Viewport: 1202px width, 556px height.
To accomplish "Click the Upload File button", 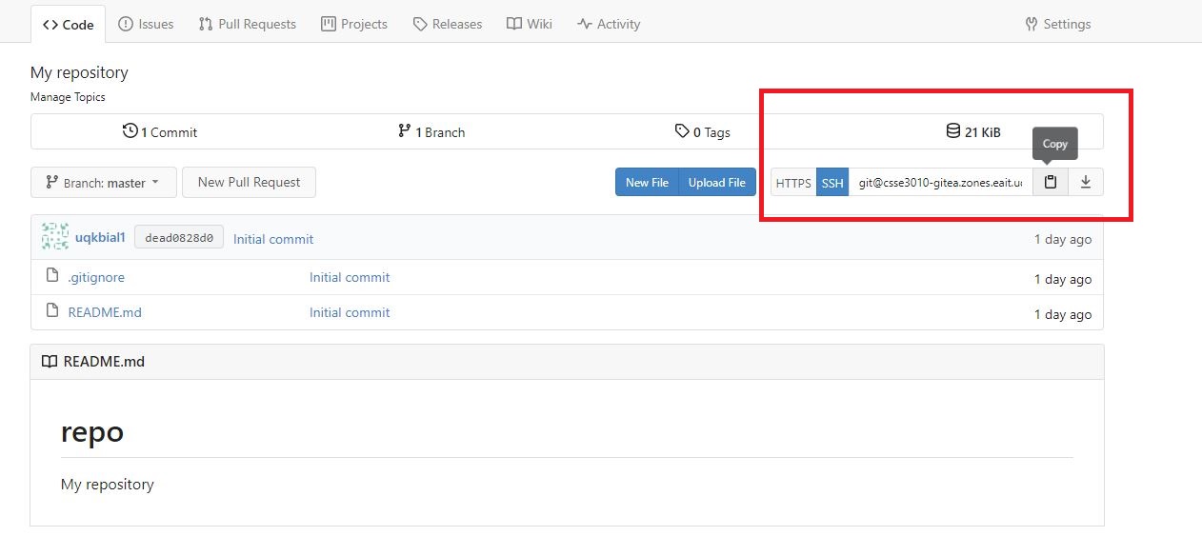I will [x=717, y=182].
